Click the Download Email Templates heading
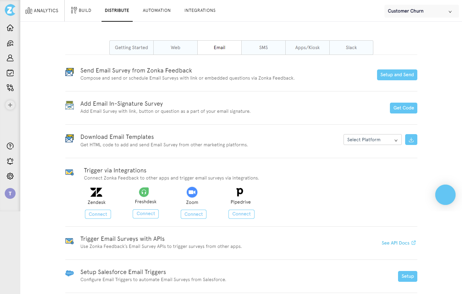The height and width of the screenshot is (294, 462). [x=117, y=137]
